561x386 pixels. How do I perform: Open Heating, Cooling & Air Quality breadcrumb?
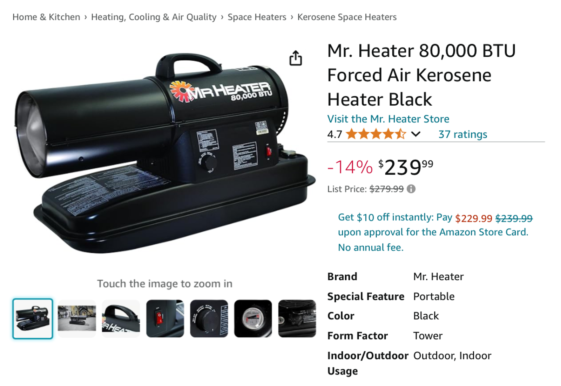coord(154,17)
